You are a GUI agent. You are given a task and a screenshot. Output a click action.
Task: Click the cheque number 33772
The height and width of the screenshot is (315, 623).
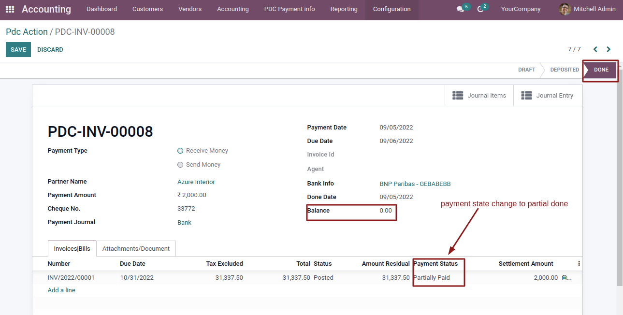(186, 209)
